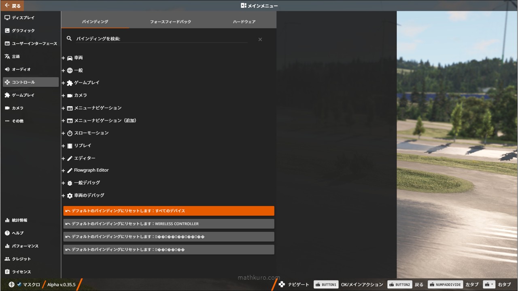Viewport: 518px width, 291px height.
Task: Open the ハードウェア tab
Action: tap(244, 22)
